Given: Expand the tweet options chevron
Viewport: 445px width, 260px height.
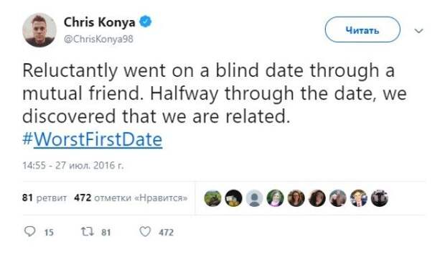Looking at the screenshot, I should 419,30.
